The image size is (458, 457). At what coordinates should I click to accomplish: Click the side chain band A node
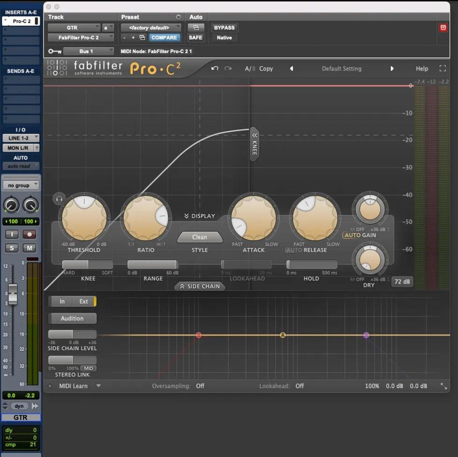click(x=283, y=335)
